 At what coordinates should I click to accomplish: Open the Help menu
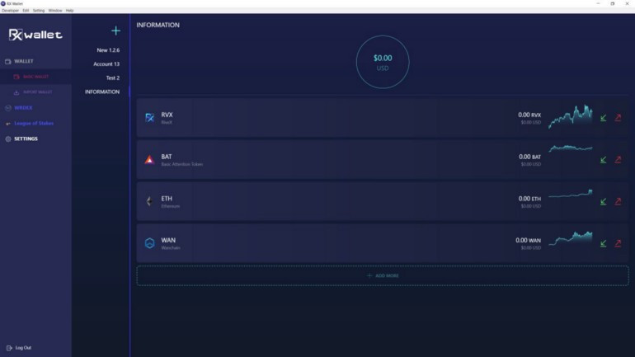(x=69, y=11)
